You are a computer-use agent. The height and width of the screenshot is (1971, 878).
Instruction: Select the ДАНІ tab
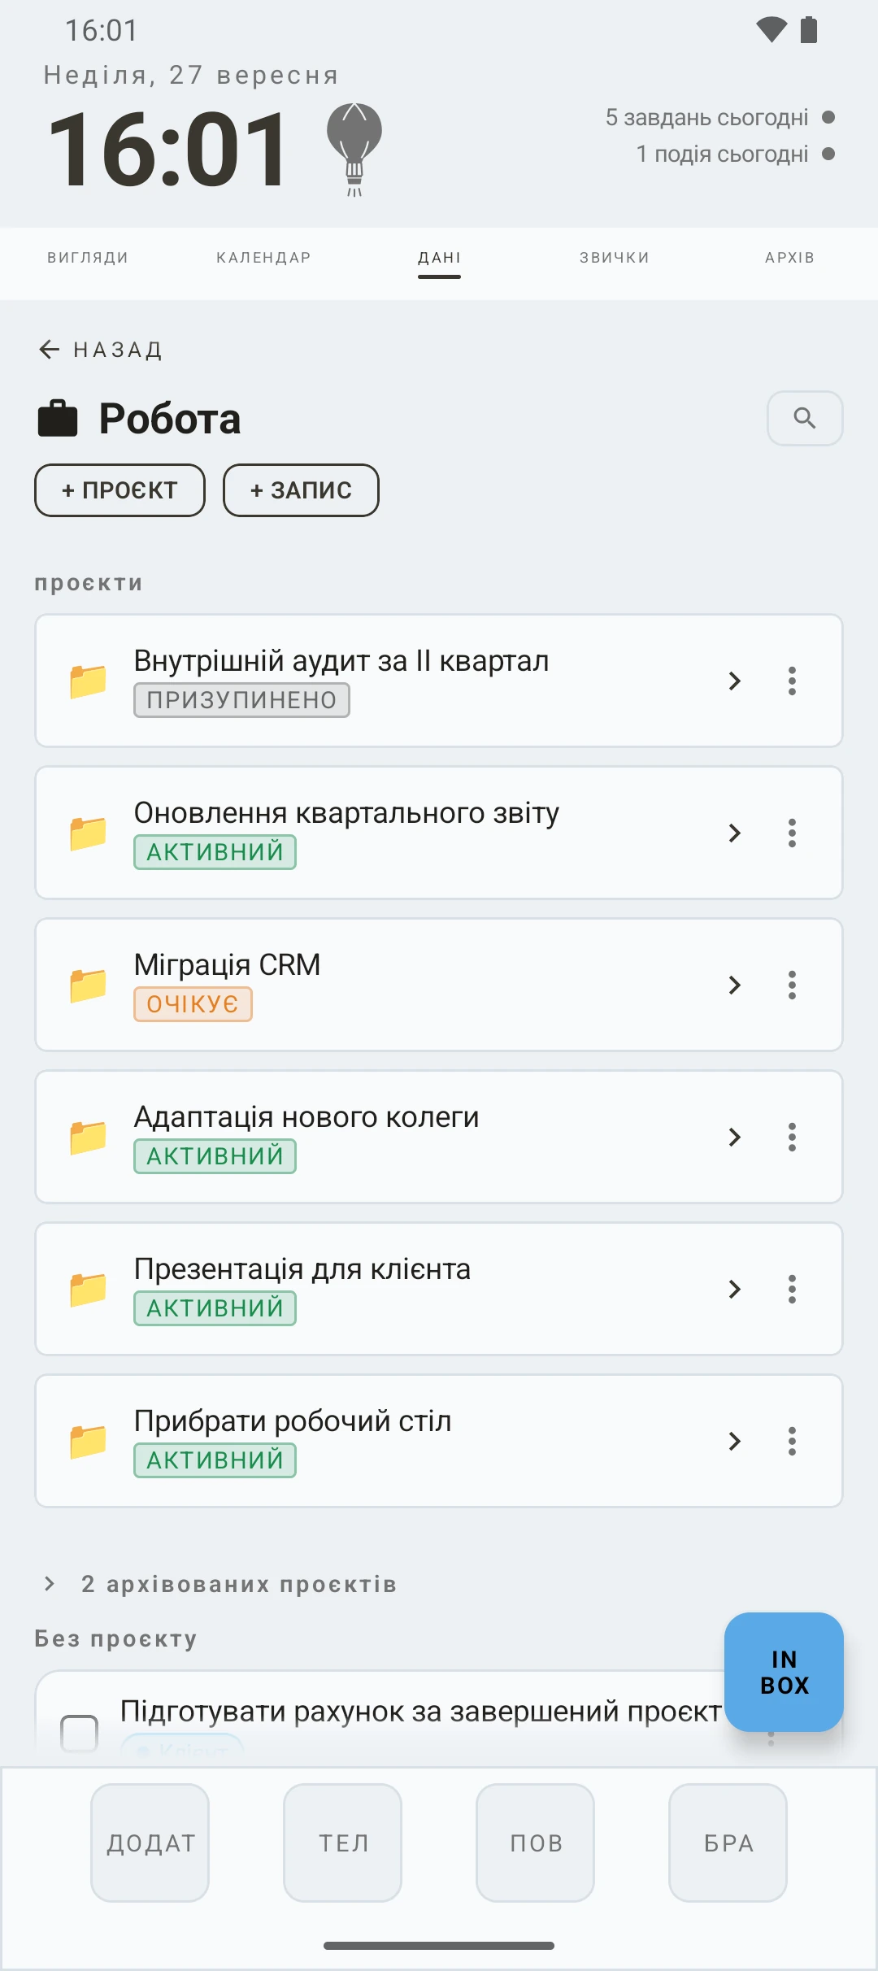pos(439,258)
